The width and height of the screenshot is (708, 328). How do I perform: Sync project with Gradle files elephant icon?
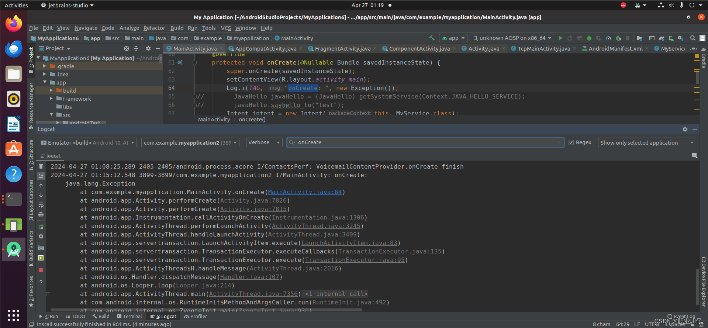[662, 38]
